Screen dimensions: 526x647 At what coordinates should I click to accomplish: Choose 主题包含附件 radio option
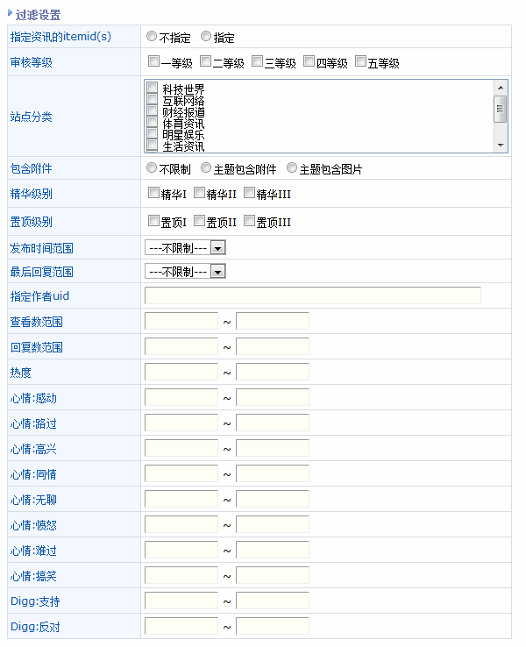click(x=206, y=168)
